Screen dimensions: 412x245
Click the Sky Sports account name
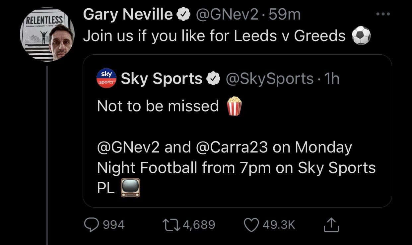tap(162, 79)
